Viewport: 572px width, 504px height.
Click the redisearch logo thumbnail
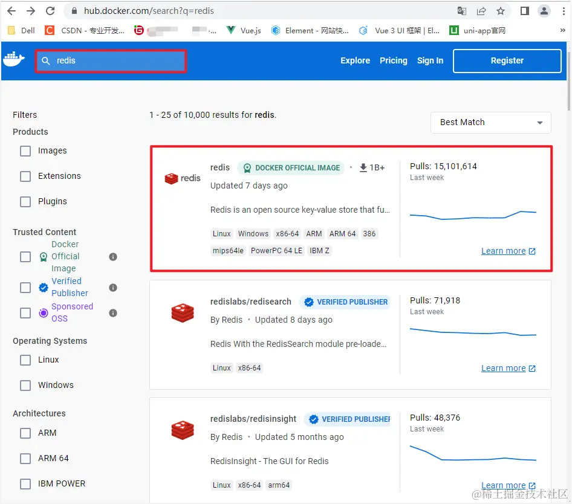tap(183, 313)
